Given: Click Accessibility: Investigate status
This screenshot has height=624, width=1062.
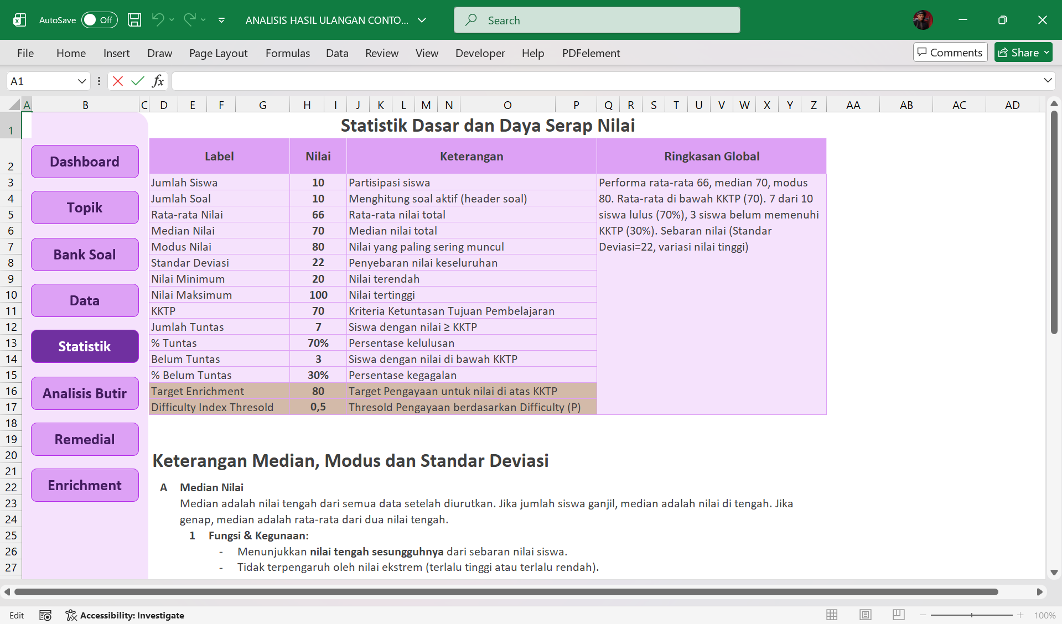Looking at the screenshot, I should 125,615.
